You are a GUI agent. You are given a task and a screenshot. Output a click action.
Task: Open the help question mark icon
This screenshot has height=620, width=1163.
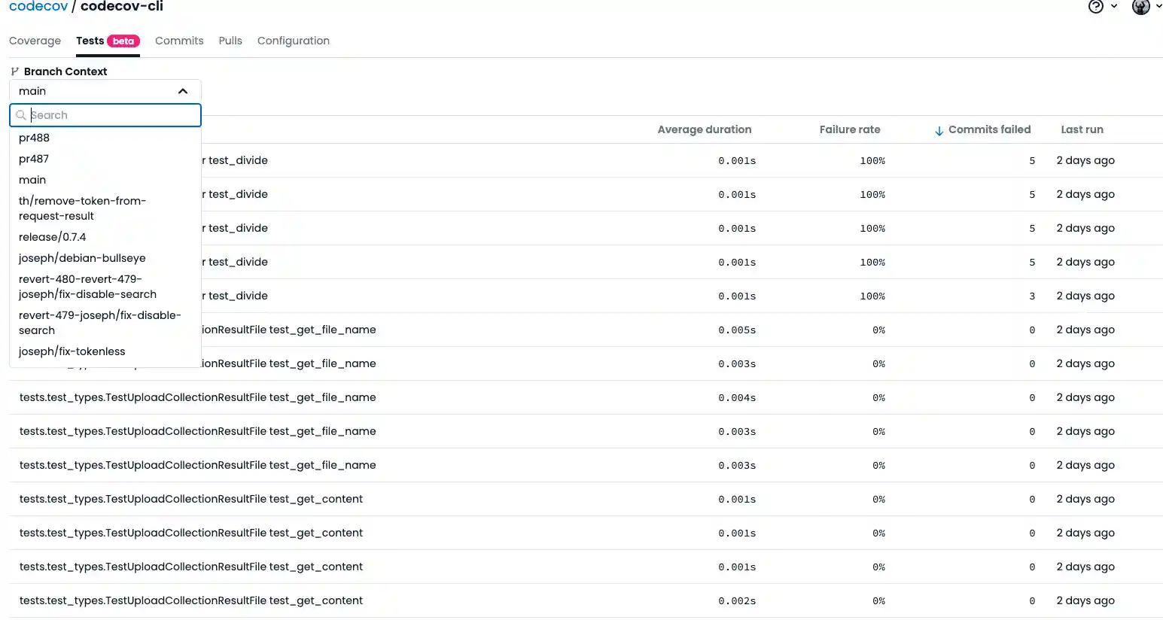(1096, 7)
